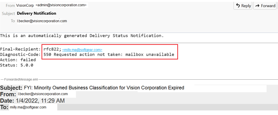Click forwarded message sender l.becker@visioncorporation.com

pos(43,94)
